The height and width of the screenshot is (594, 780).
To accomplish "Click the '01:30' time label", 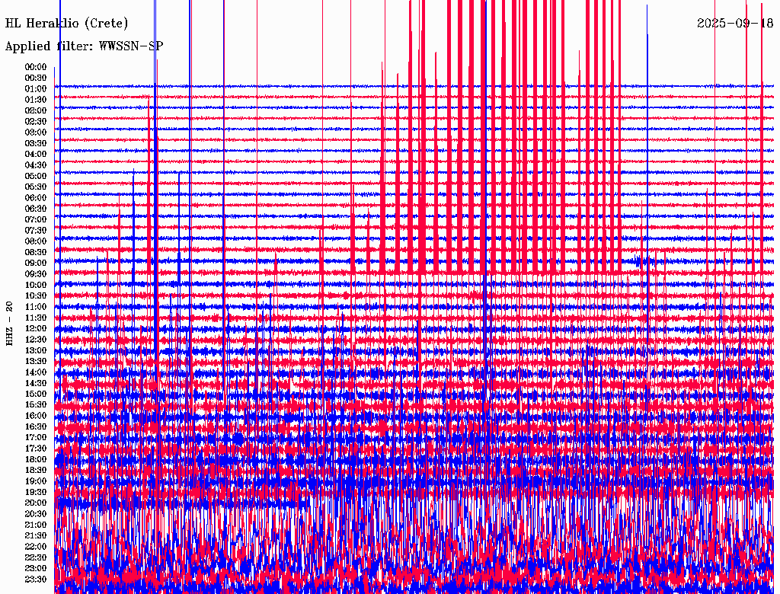I will coord(36,100).
